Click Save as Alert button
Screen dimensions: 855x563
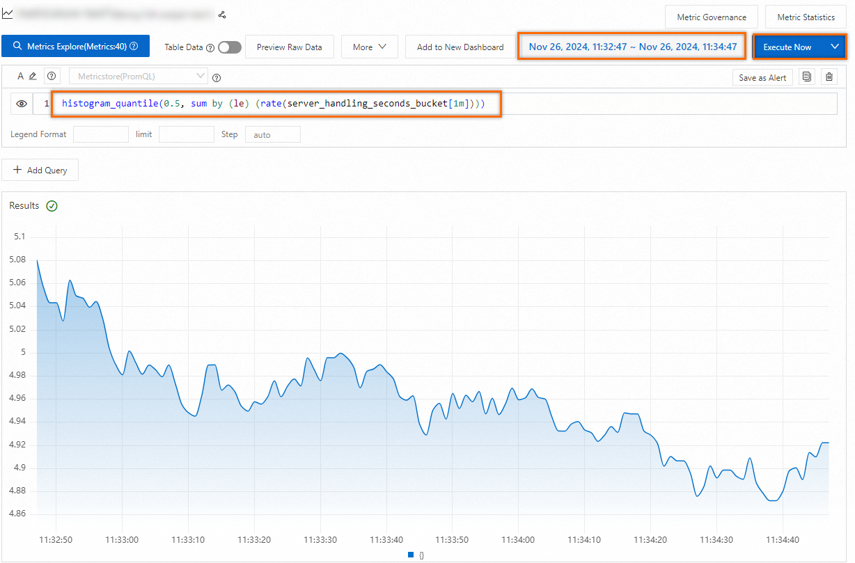pos(762,77)
